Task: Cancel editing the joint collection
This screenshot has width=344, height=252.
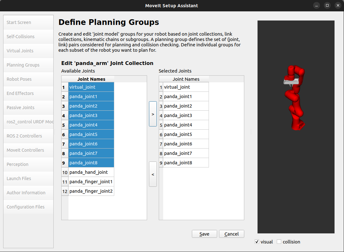Action: coord(231,234)
